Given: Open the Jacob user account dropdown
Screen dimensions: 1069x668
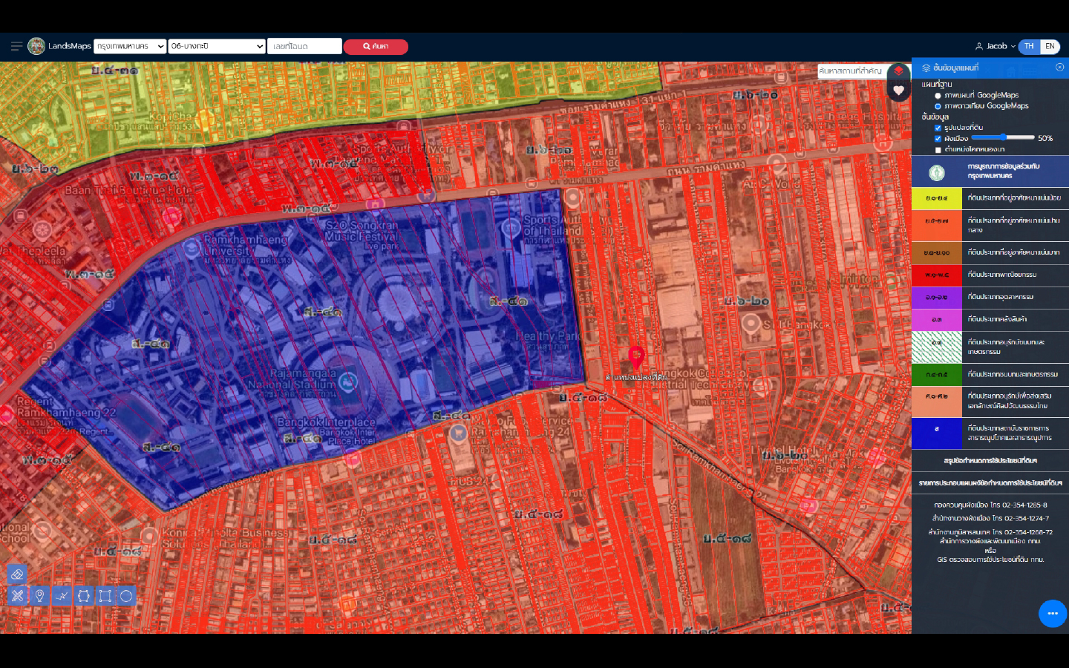Looking at the screenshot, I should [996, 46].
